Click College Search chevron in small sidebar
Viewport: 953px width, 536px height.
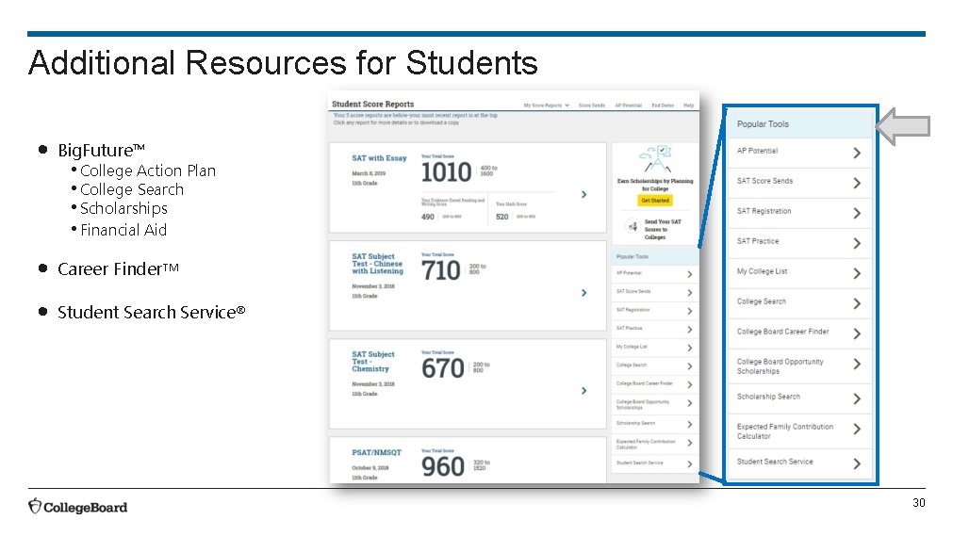coord(690,365)
